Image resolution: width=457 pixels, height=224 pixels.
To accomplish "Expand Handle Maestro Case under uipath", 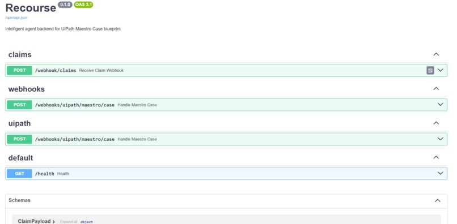I will pos(441,139).
